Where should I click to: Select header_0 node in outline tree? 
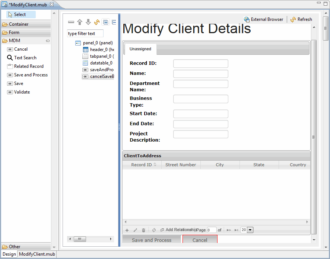(x=98, y=50)
